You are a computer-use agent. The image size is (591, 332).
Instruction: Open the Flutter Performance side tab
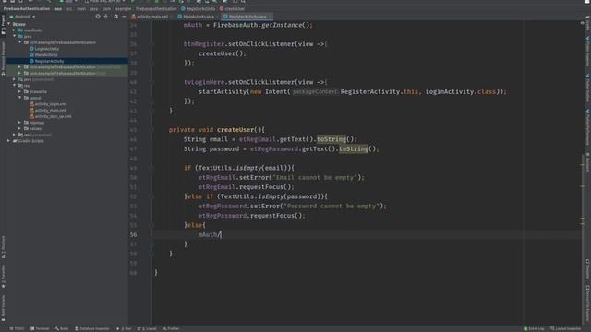coord(587,127)
